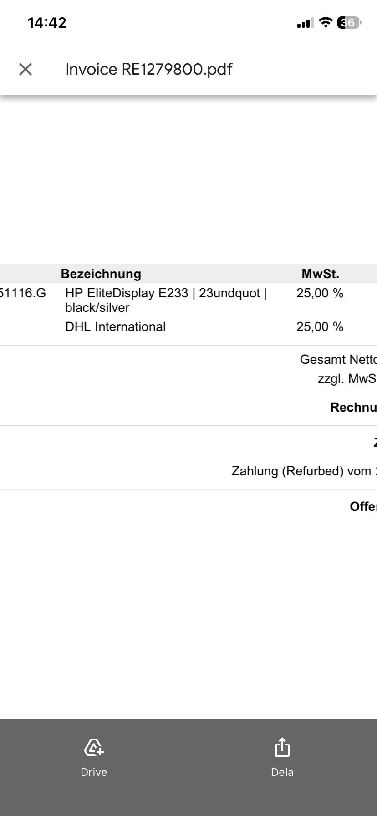Tap the Gesamt Netto total line
The width and height of the screenshot is (377, 816).
point(337,359)
